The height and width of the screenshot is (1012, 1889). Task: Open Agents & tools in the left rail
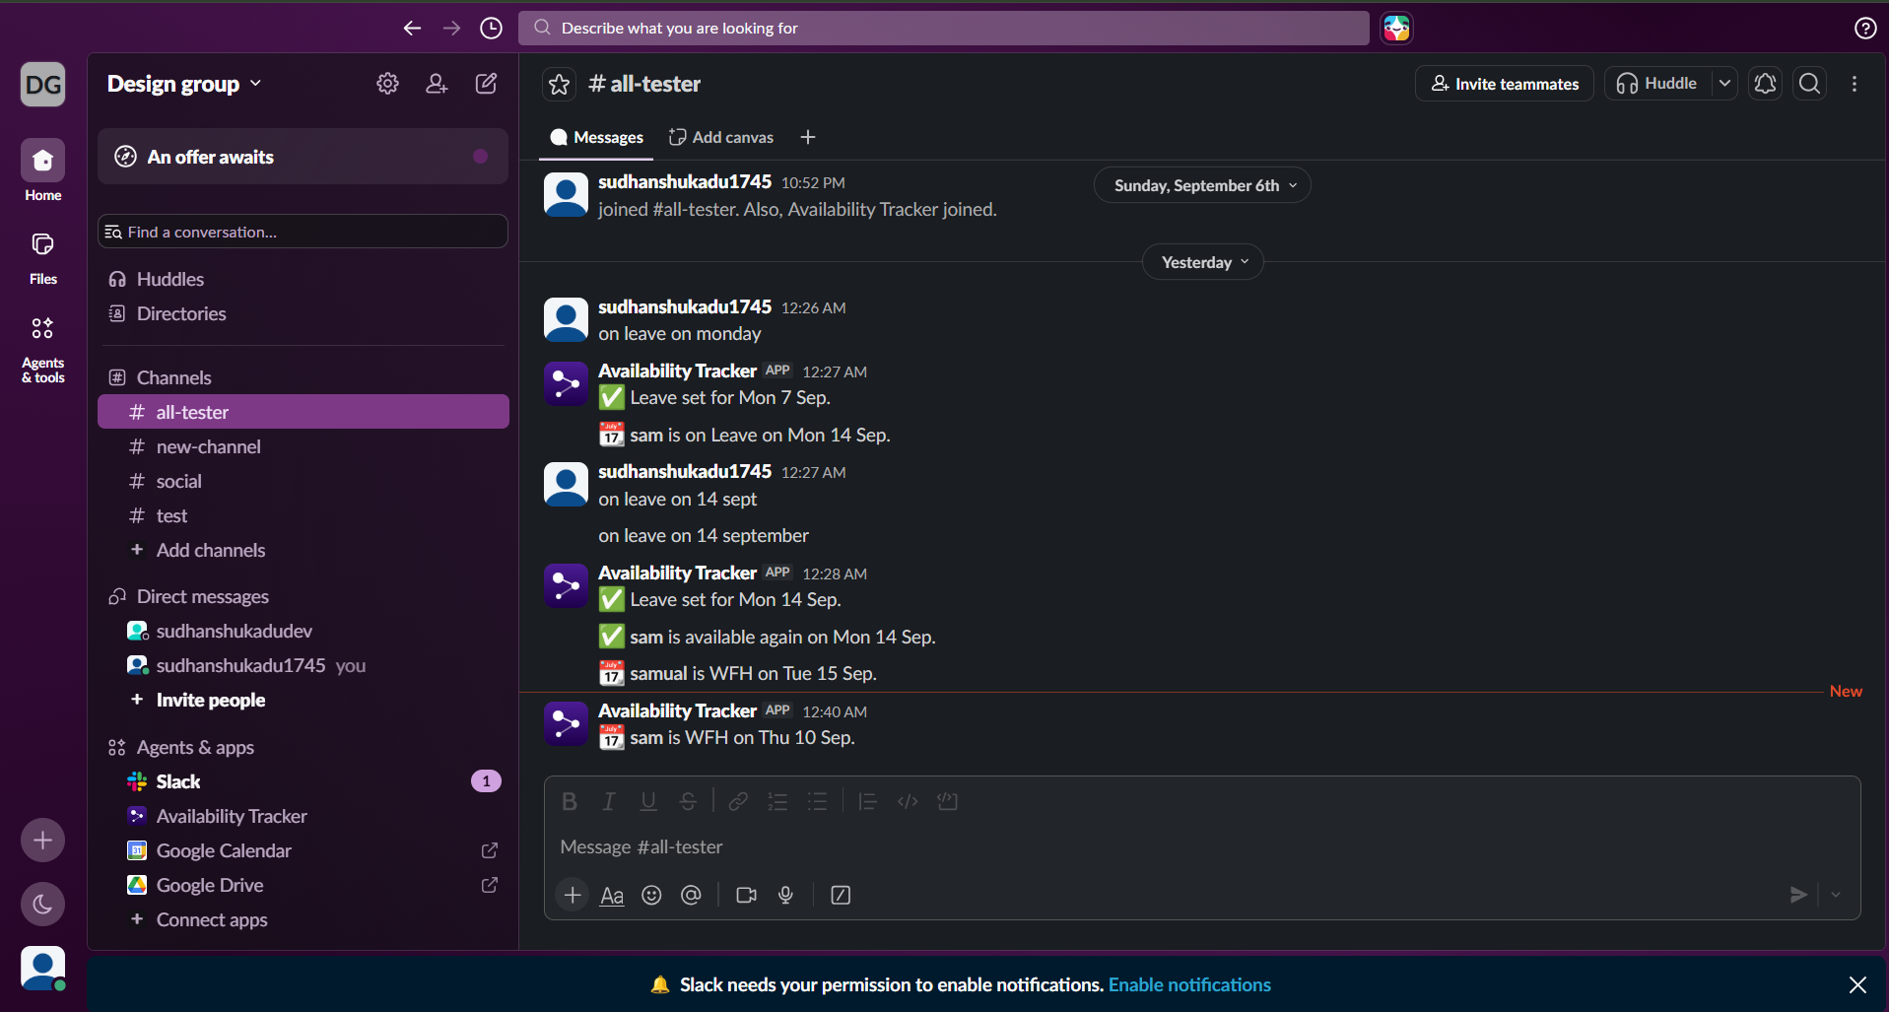pos(42,348)
